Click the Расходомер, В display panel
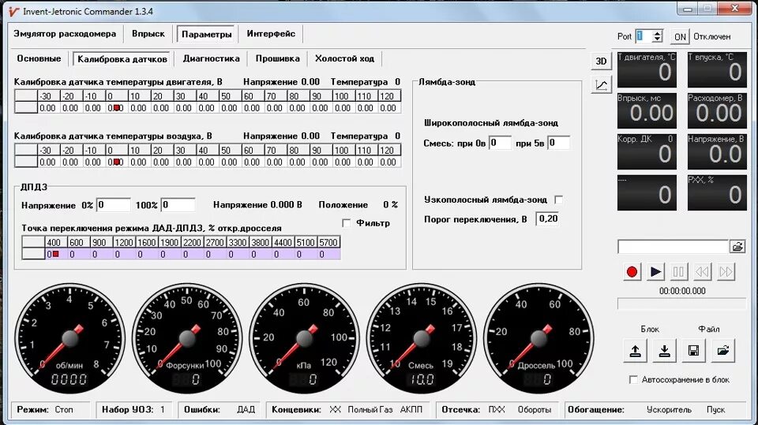The width and height of the screenshot is (758, 425). [x=717, y=110]
